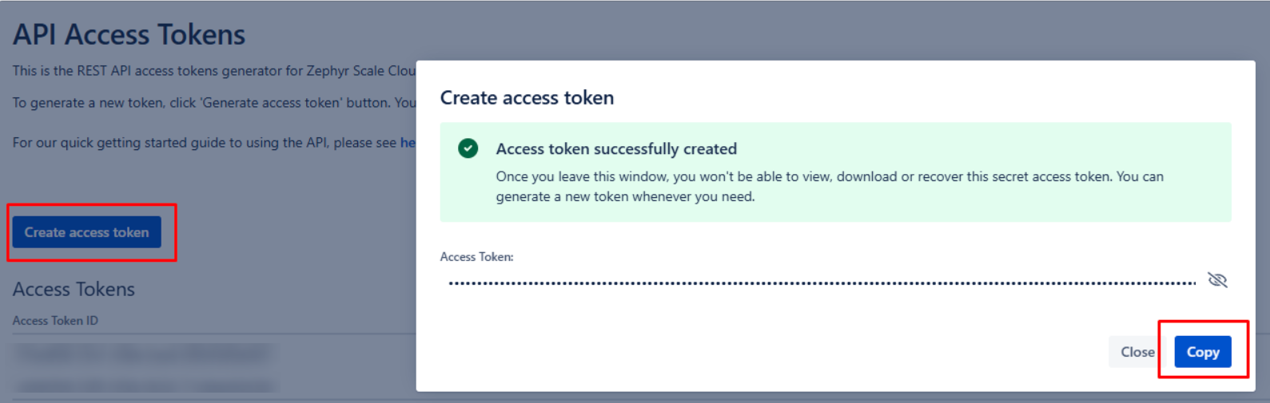Click the Access Token: field label
This screenshot has height=403, width=1270.
tap(476, 257)
